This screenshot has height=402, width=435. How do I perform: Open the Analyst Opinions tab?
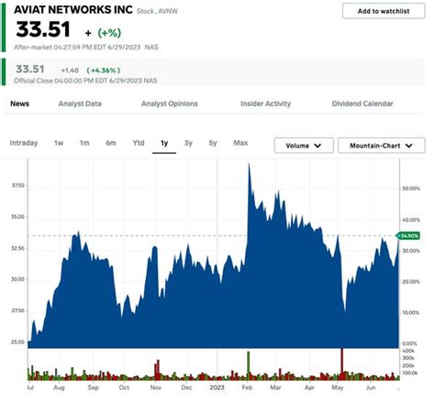170,103
